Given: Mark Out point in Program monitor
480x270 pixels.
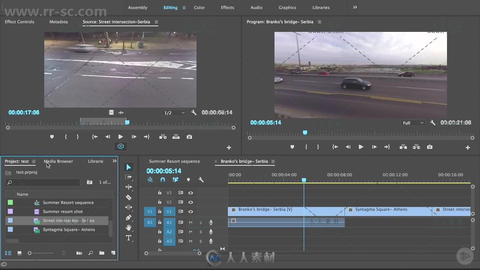Looking at the screenshot, I should coord(318,147).
